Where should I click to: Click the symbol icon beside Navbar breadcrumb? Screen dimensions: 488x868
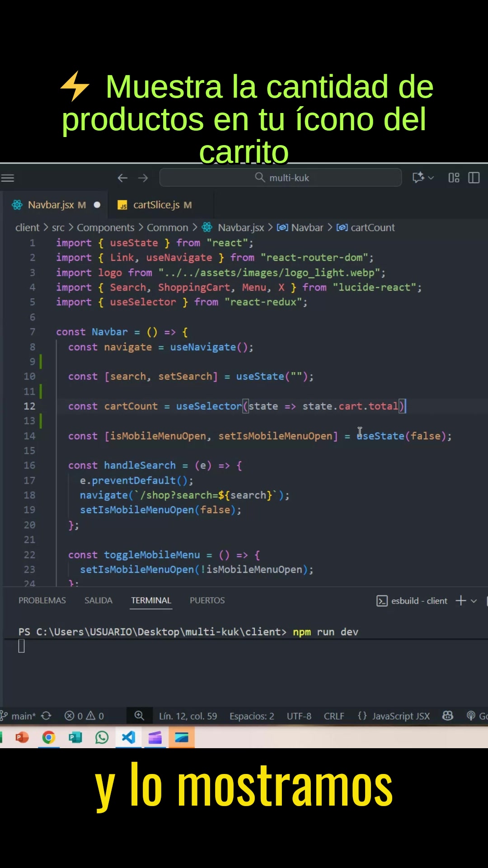click(282, 227)
